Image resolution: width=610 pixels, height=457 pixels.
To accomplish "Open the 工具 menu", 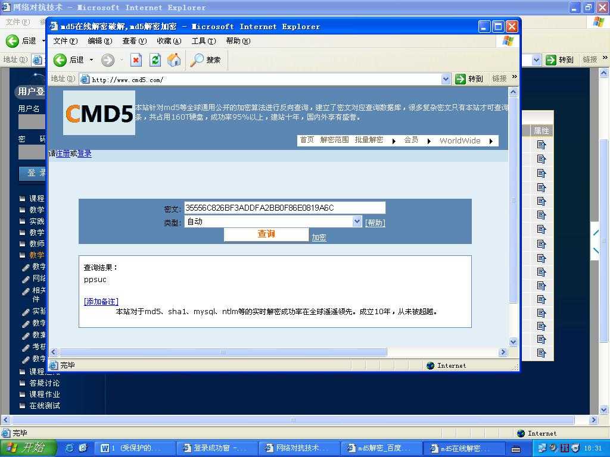I will tap(204, 41).
